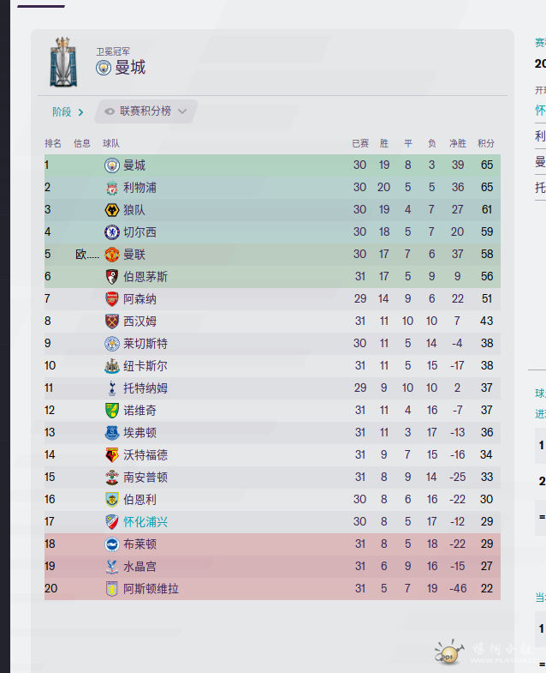
Task: Click the 已赛 column header
Action: click(x=360, y=143)
